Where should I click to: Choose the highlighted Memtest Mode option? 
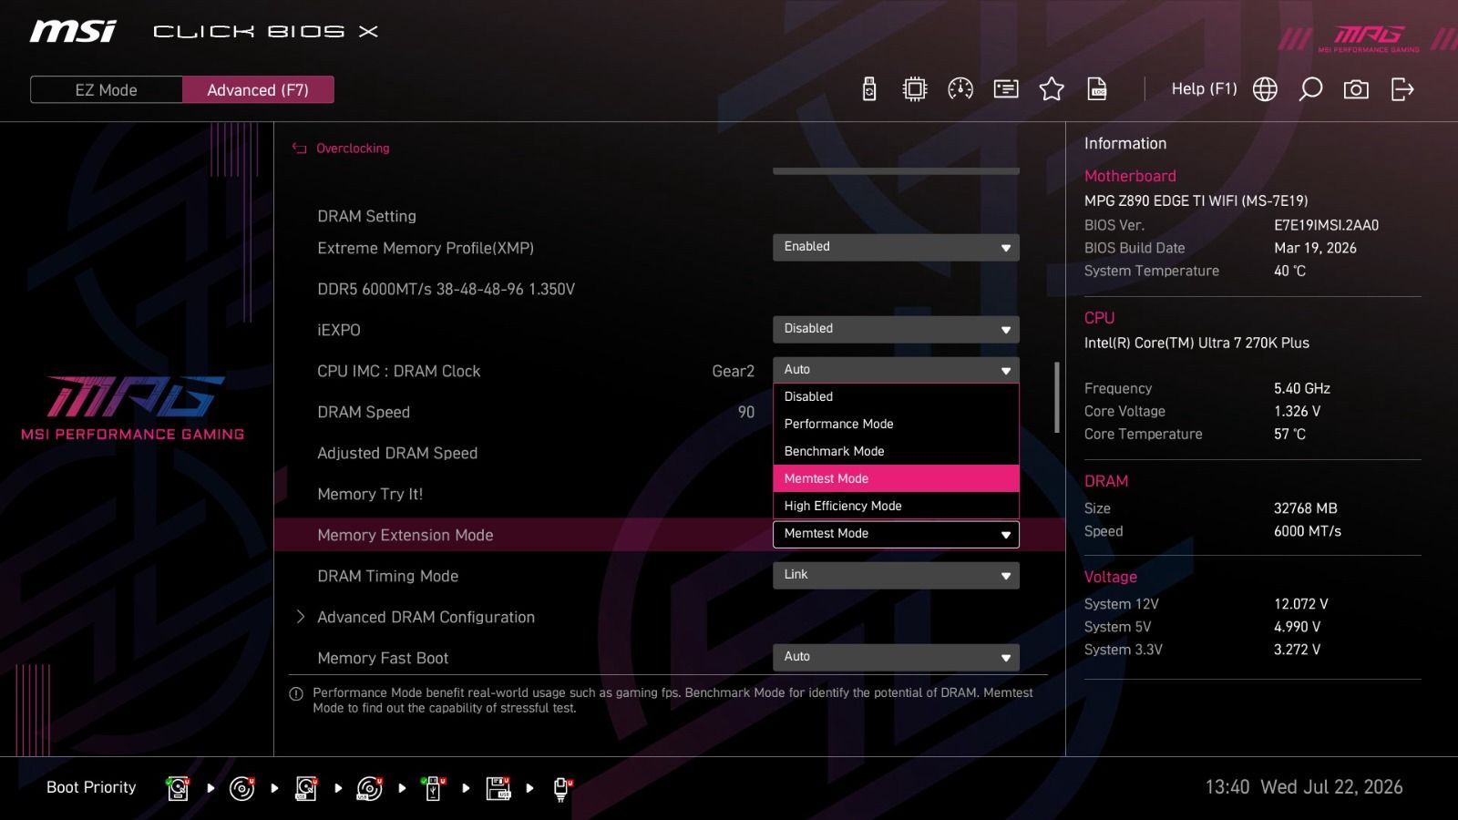coord(896,478)
